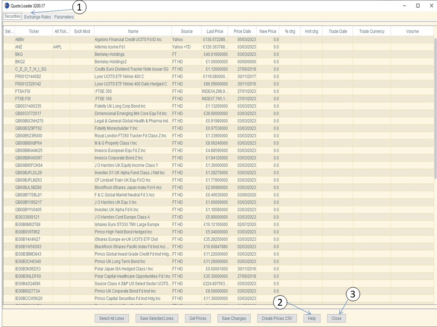
Task: Click ticker IE00BCCW5K20
Action: (34, 298)
